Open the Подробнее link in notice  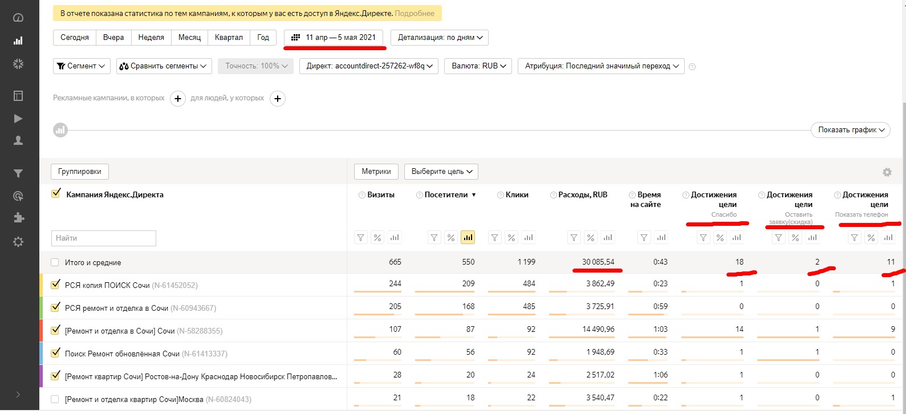(415, 13)
